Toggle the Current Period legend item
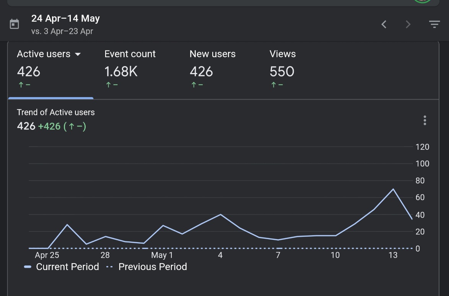Viewport: 449px width, 296px height. (x=62, y=267)
